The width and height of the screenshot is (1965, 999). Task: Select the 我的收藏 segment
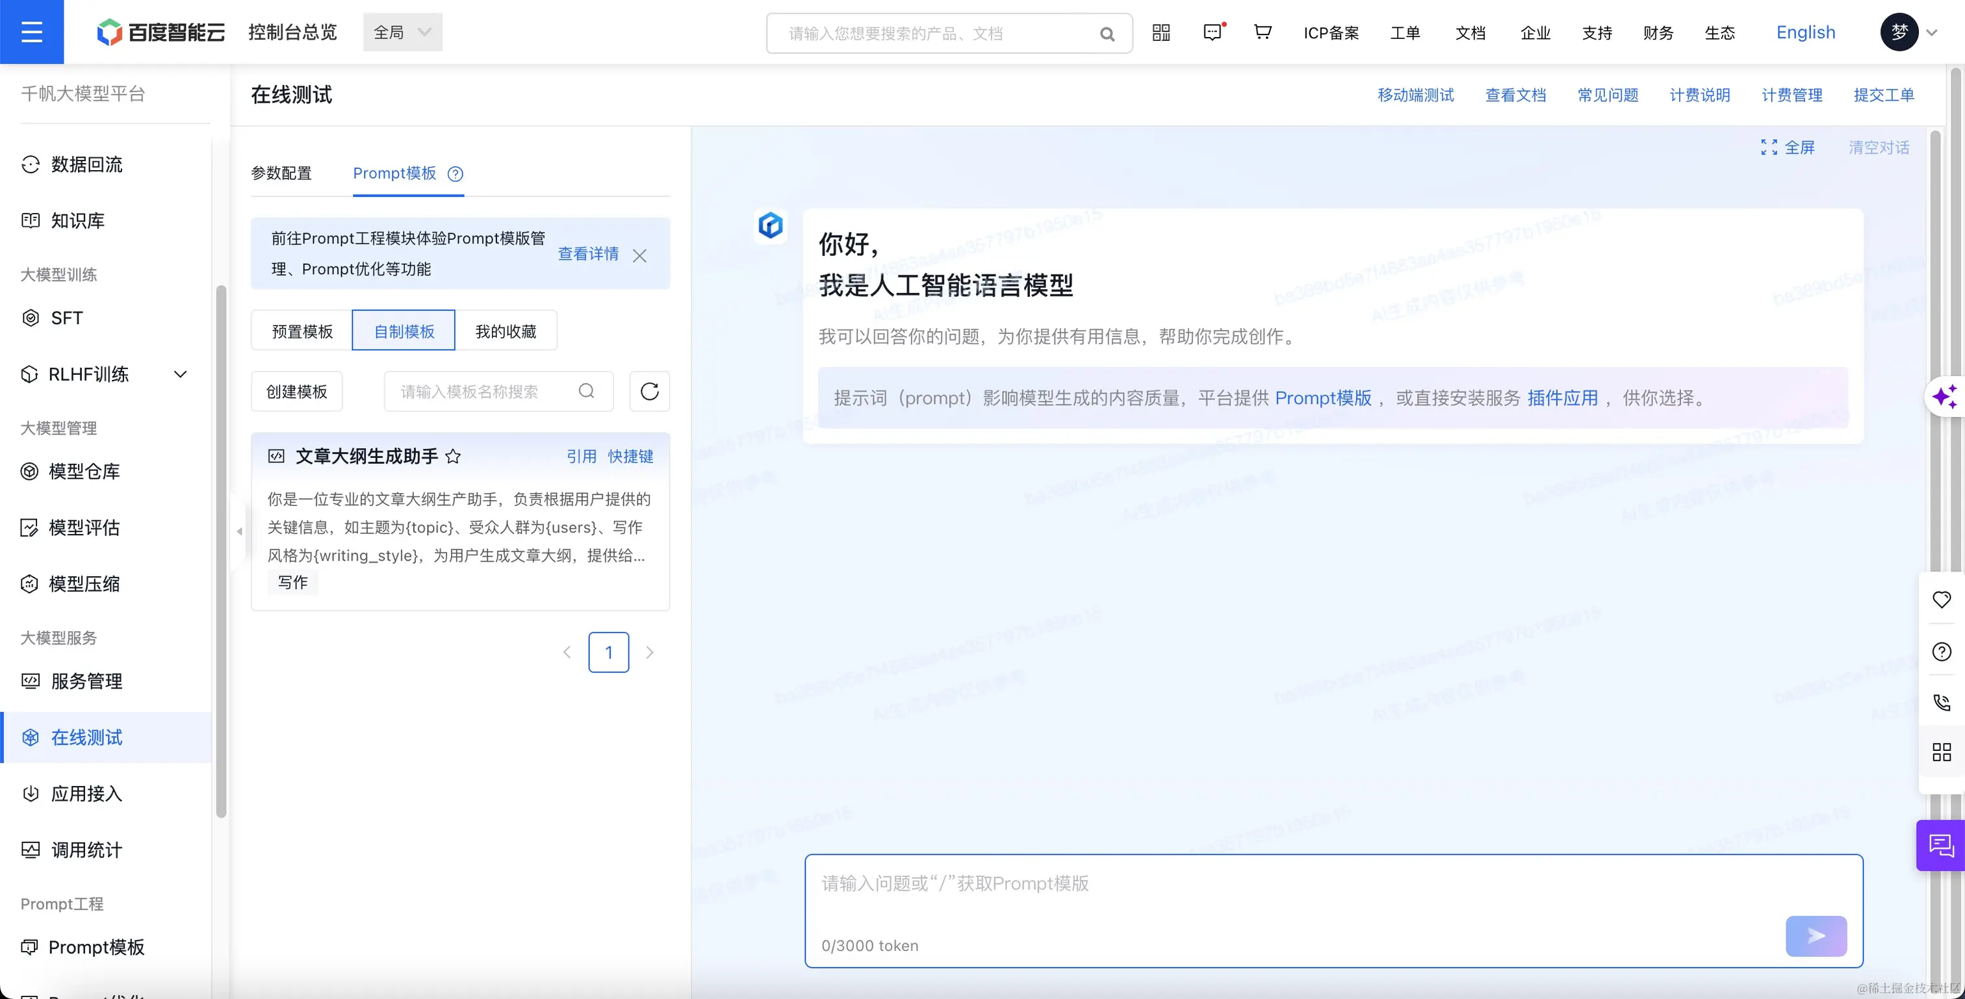(x=506, y=331)
